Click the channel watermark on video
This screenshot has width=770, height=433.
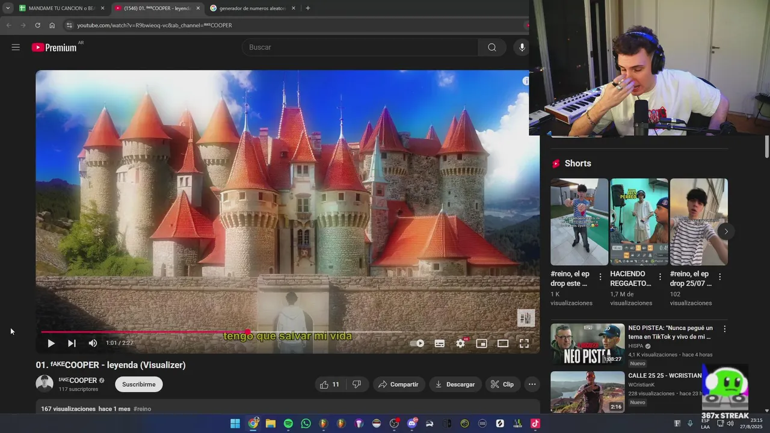526,318
